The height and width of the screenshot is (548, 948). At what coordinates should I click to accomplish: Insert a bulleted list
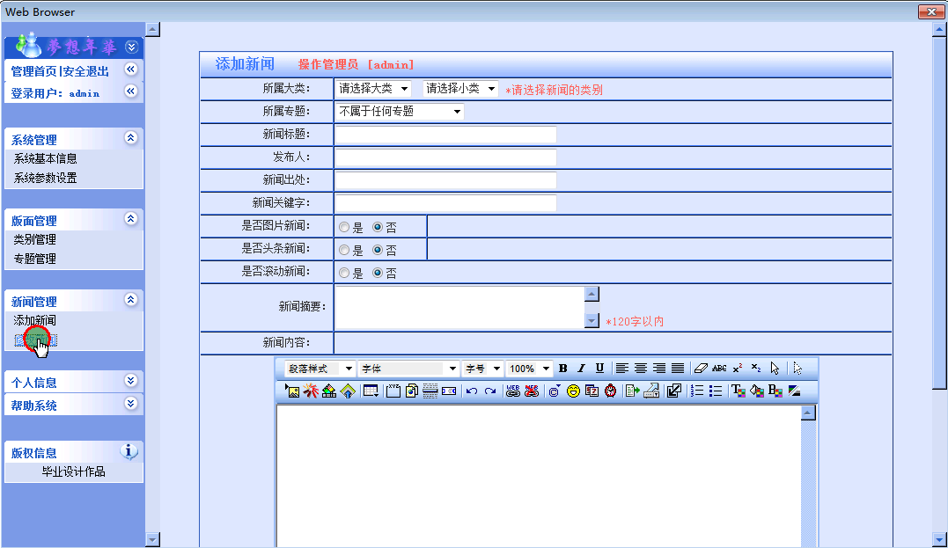[x=716, y=391]
